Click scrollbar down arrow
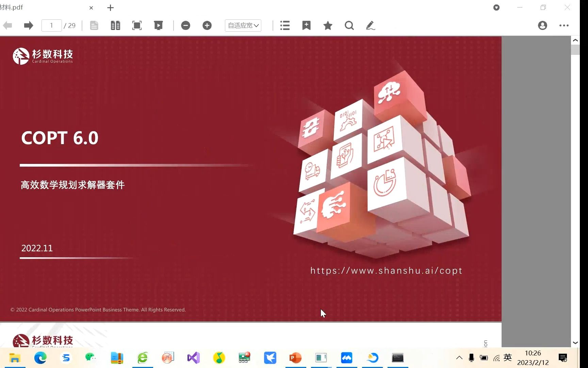Image resolution: width=588 pixels, height=368 pixels. tap(575, 343)
